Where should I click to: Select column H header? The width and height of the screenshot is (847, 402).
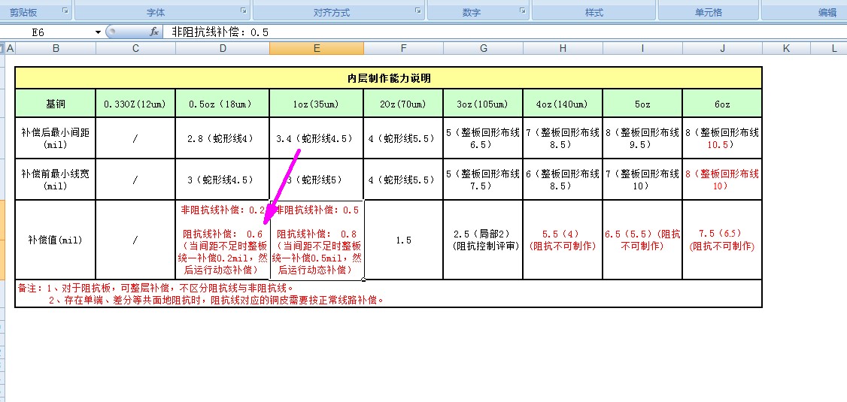point(563,49)
